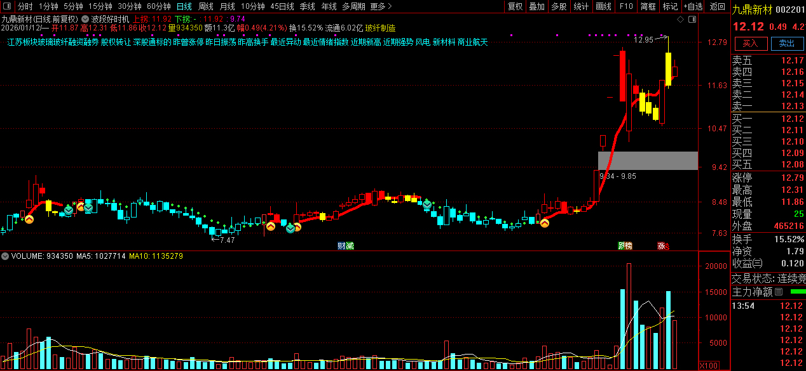Viewport: 806px width, 371px height.
Task: Open the 最近情绪指数 tag link
Action: coord(325,42)
